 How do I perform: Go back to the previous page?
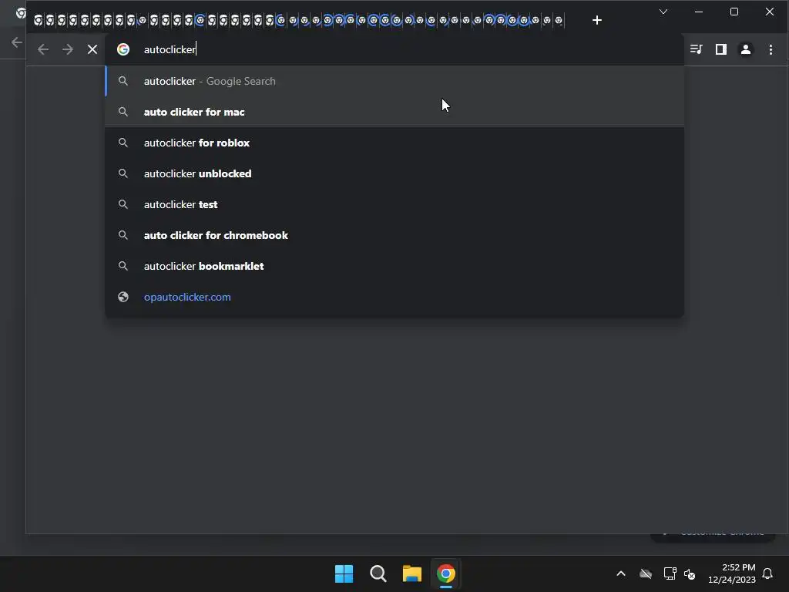pos(43,49)
